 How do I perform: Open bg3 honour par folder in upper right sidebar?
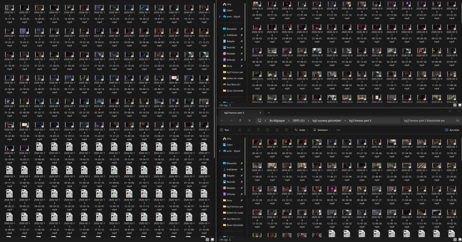(x=233, y=72)
